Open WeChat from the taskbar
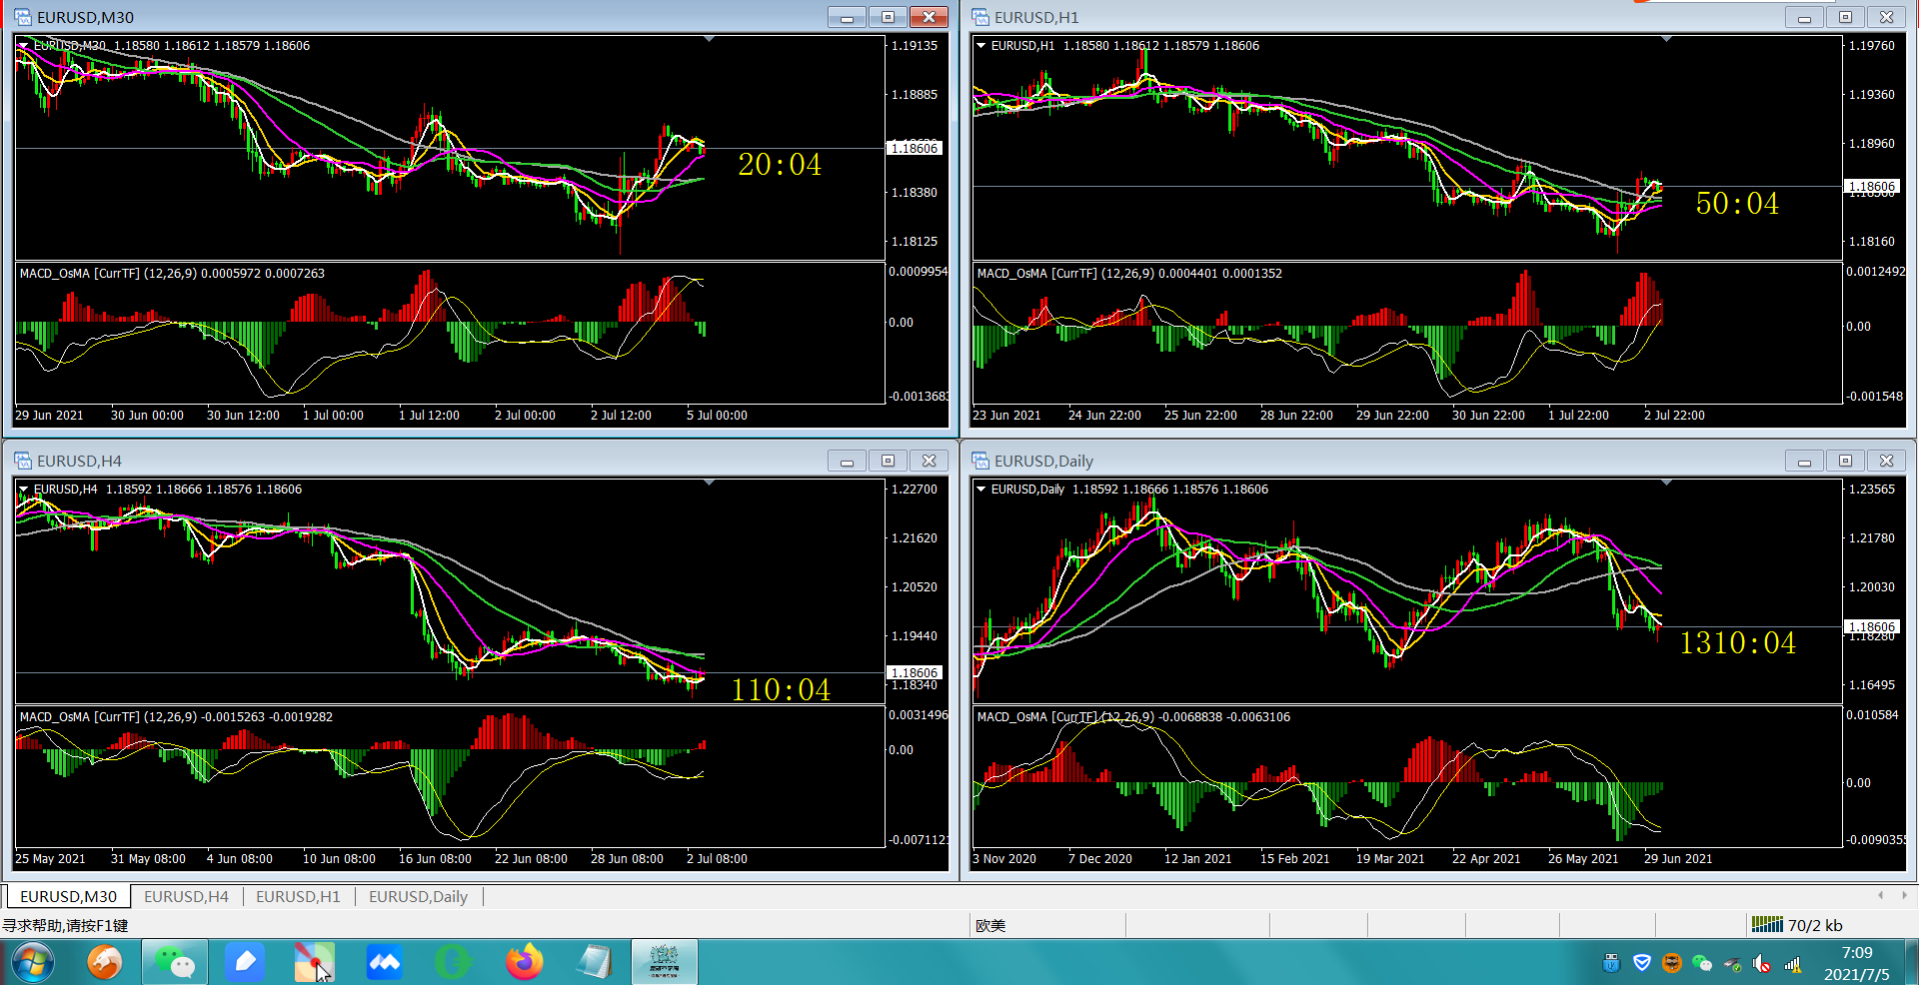 coord(175,962)
